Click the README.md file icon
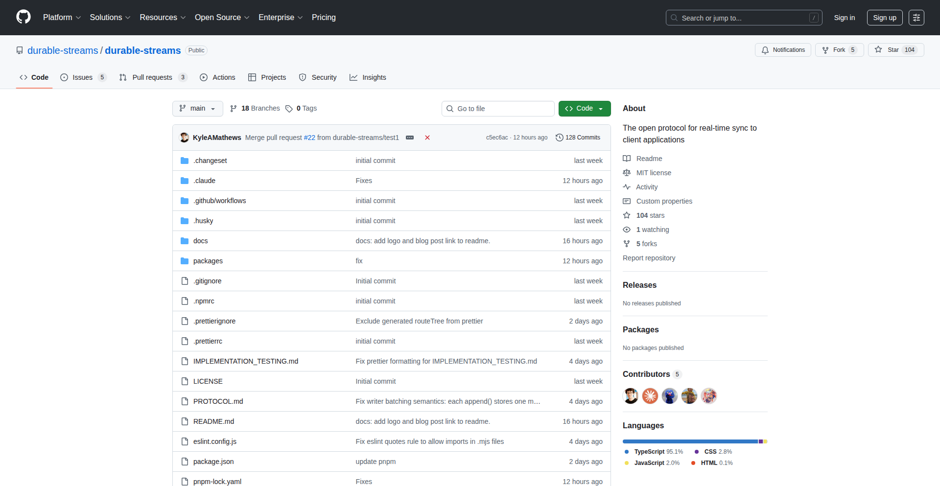The image size is (940, 486). click(x=185, y=421)
